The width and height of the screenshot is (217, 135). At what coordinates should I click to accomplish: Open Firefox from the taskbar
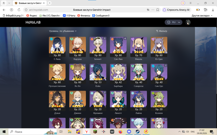(x=121, y=132)
